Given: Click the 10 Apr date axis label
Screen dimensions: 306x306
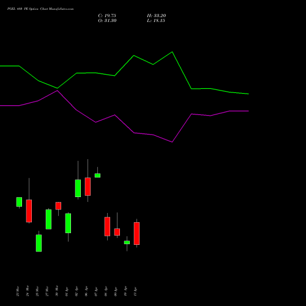Looking at the screenshot, I should [x=125, y=291].
